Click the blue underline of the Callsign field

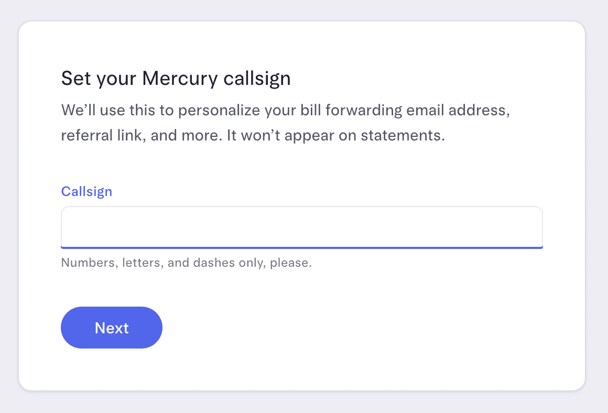[x=301, y=247]
